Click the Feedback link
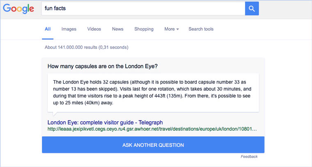The height and width of the screenshot is (167, 312). coord(249,156)
